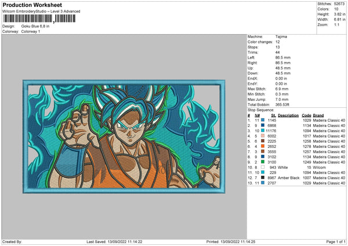Click the Trims value 44
The height and width of the screenshot is (246, 348).
coord(277,52)
